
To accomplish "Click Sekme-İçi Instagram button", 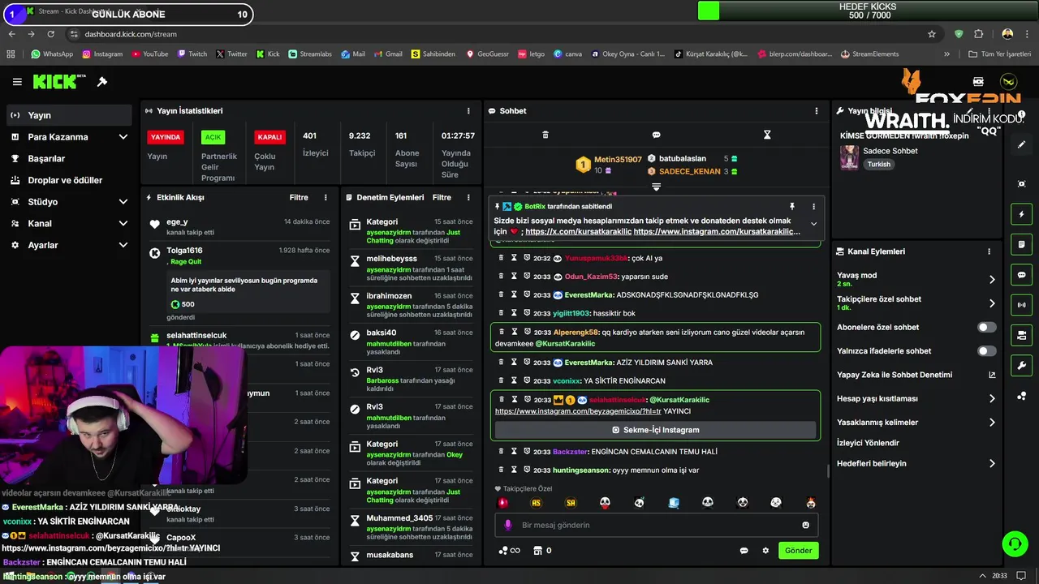I will 656,430.
